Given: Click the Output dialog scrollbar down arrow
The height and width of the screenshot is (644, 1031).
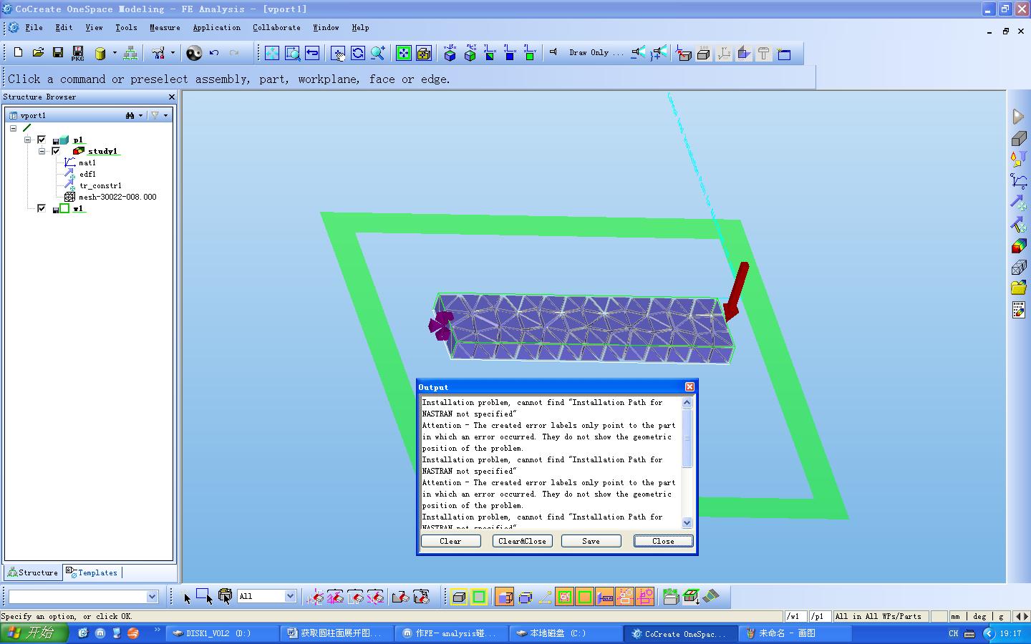Looking at the screenshot, I should [687, 523].
